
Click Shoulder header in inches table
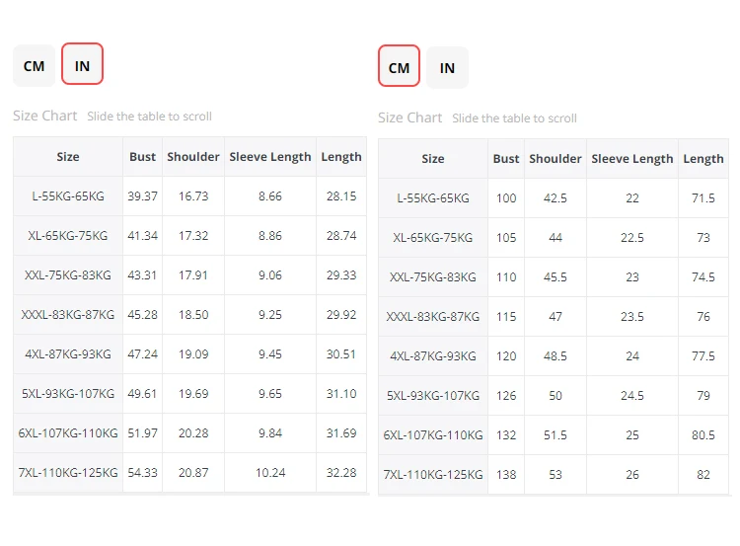(x=193, y=157)
